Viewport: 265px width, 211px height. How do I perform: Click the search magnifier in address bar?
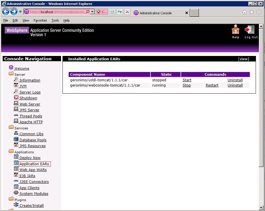tap(88, 12)
